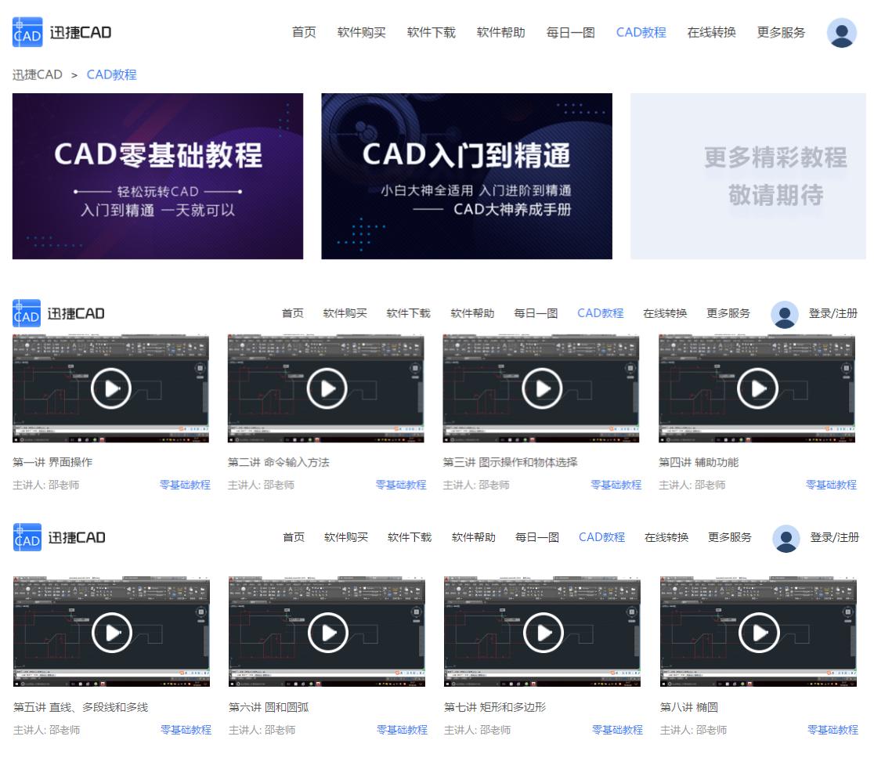Click play icon on 第四讲 辅助功能 video
The image size is (874, 758).
[759, 388]
